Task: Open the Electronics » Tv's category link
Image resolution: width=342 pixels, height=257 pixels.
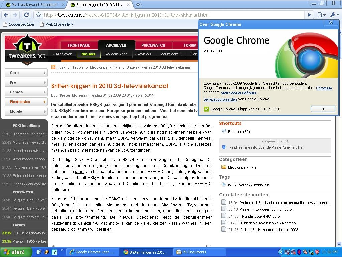Action: click(242, 167)
